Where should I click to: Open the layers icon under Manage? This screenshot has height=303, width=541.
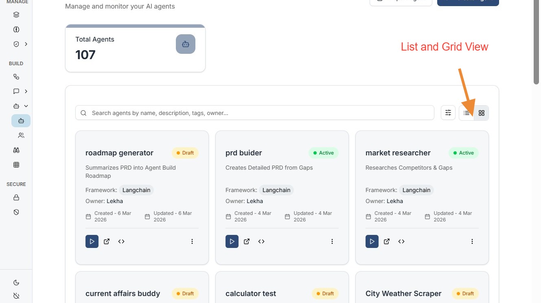[x=16, y=15]
